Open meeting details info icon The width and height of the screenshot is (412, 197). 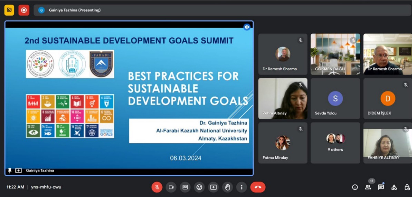(x=355, y=187)
